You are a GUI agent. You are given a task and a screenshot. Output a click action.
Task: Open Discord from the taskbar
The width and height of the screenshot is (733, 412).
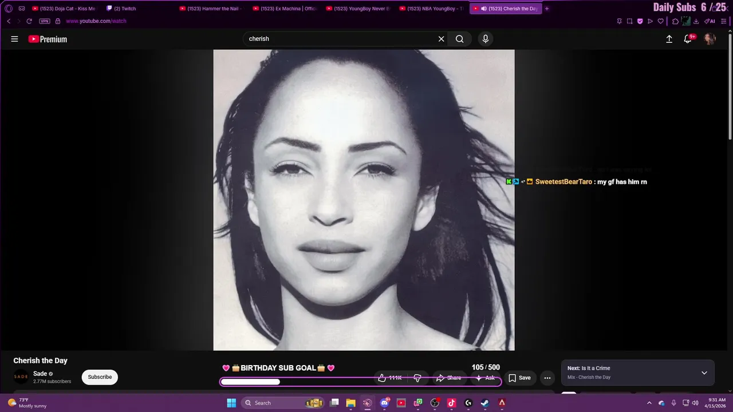click(384, 403)
